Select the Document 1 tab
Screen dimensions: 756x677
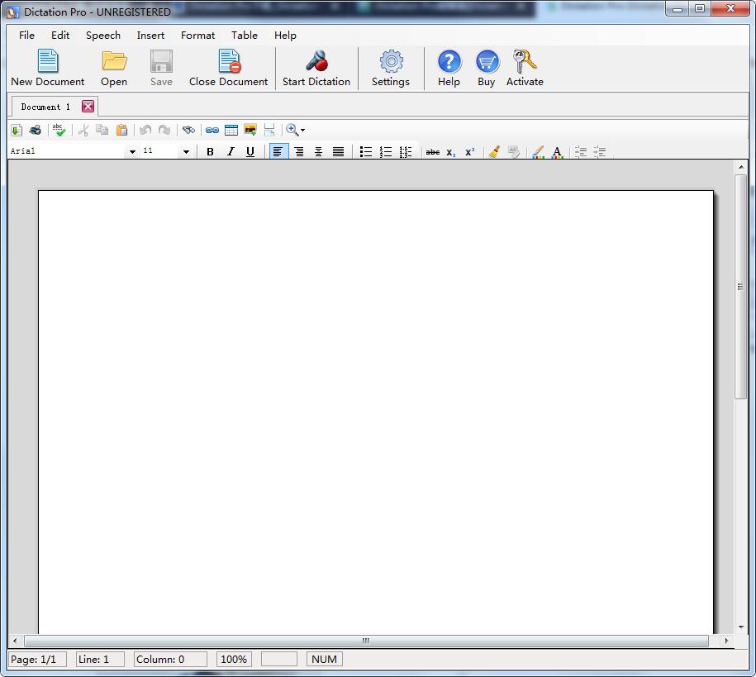coord(45,106)
